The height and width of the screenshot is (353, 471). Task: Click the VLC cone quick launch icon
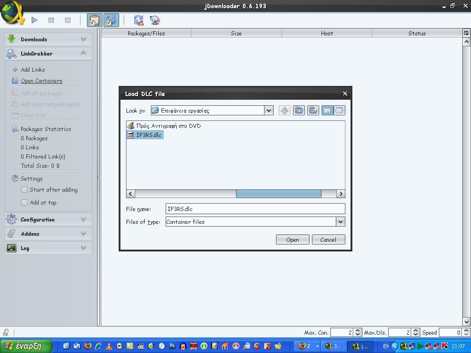(109, 346)
